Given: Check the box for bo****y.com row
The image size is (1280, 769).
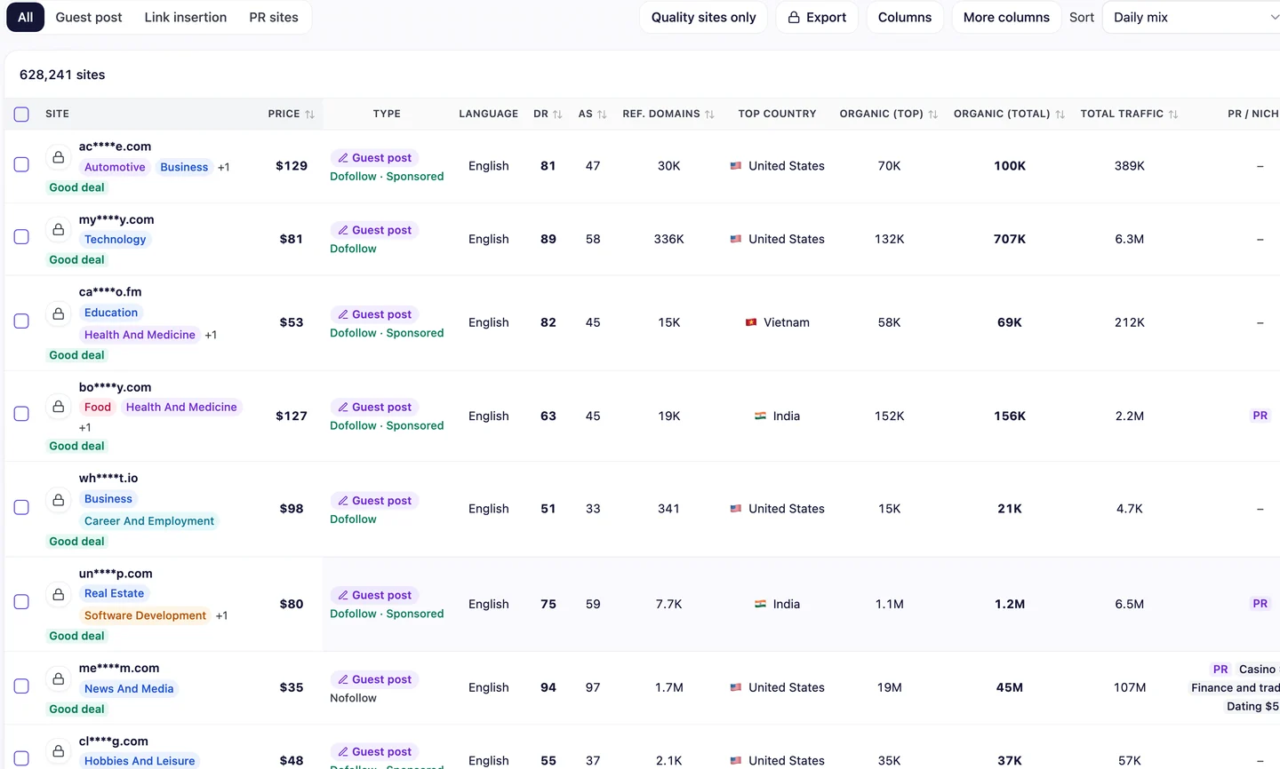Looking at the screenshot, I should 21,414.
